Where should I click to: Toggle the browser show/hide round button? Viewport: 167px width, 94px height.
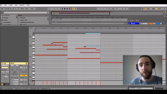pyautogui.click(x=1, y=12)
